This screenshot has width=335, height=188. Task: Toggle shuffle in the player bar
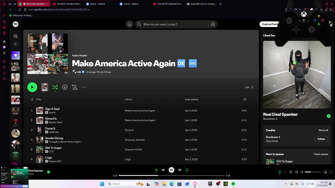[156, 170]
